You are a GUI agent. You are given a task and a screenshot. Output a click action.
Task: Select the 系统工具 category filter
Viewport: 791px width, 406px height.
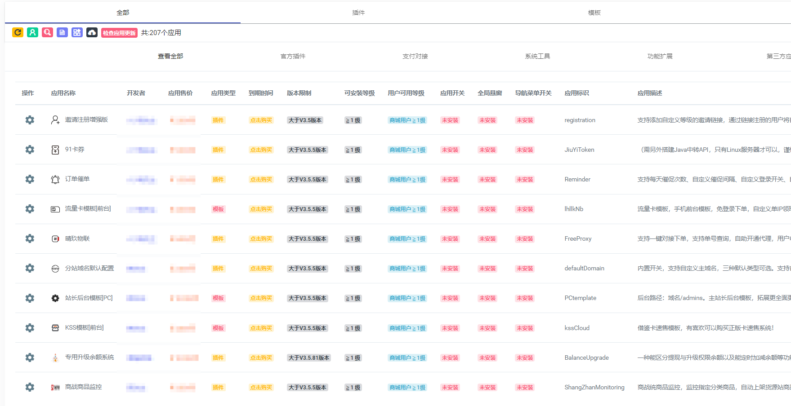click(x=537, y=56)
